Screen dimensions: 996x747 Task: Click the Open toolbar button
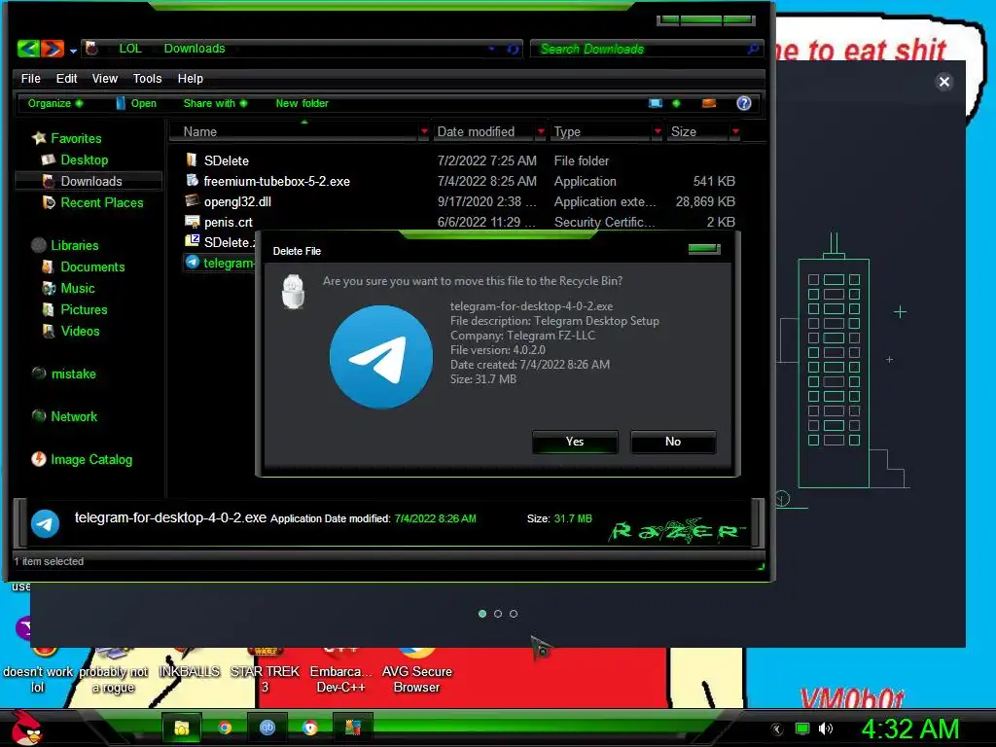(x=136, y=103)
